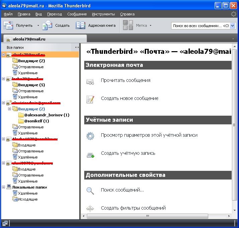The height and width of the screenshot is (228, 239).
Task: Click the horizontal scrollbar left arrow
Action: coord(83,216)
